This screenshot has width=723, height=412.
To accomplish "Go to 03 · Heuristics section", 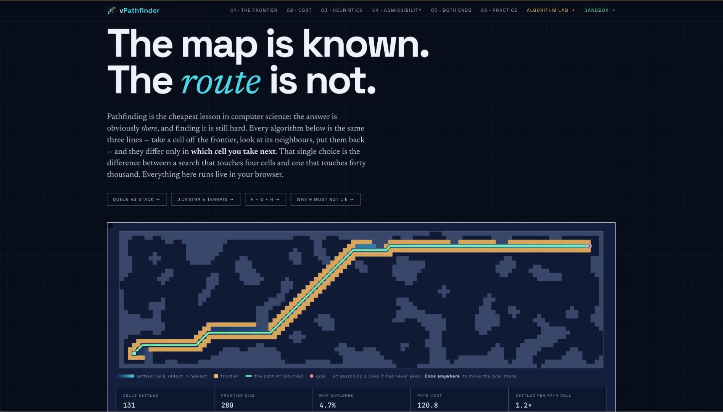I will (342, 10).
